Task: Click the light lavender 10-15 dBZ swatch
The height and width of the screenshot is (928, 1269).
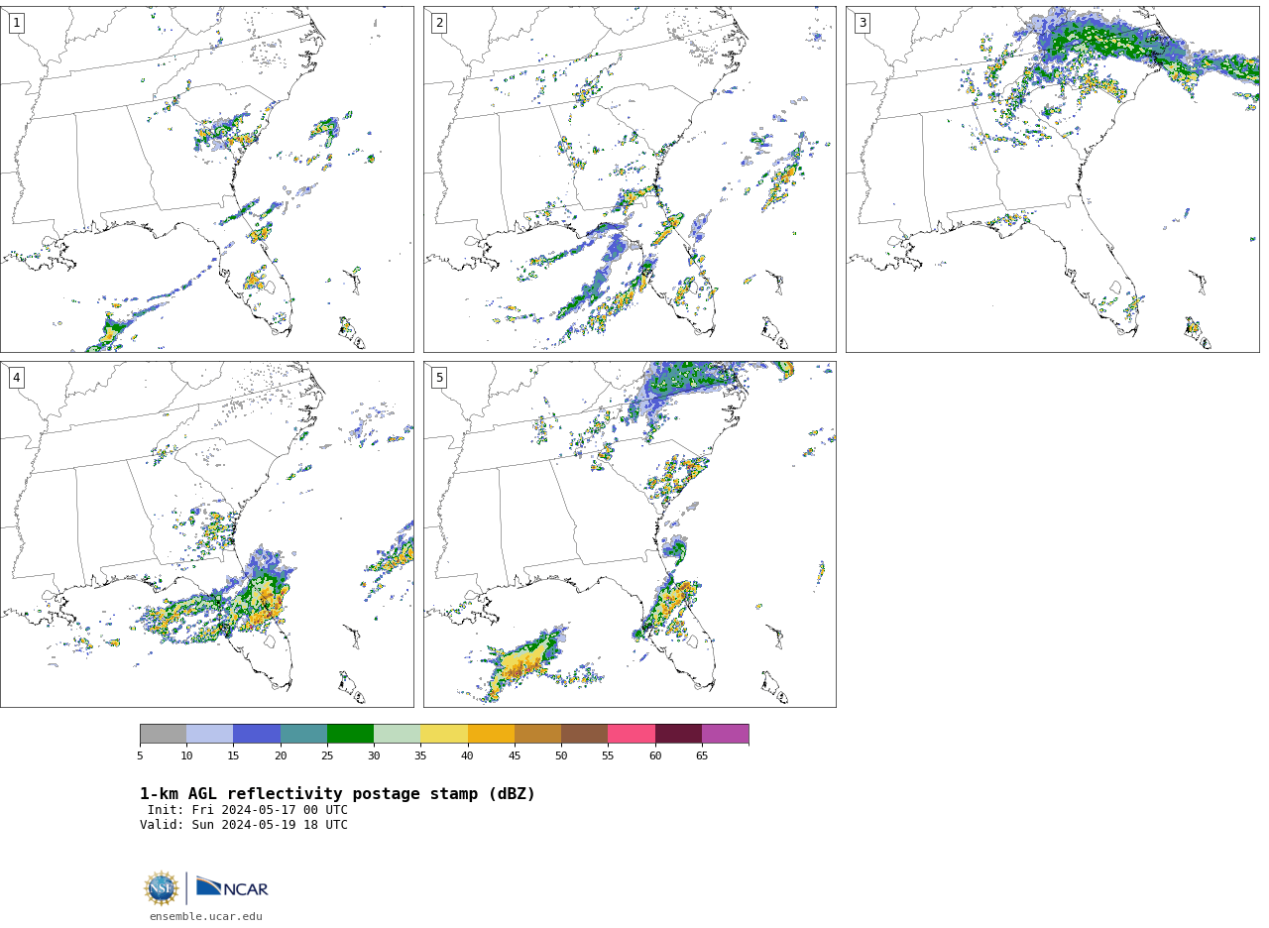Action: (x=209, y=734)
